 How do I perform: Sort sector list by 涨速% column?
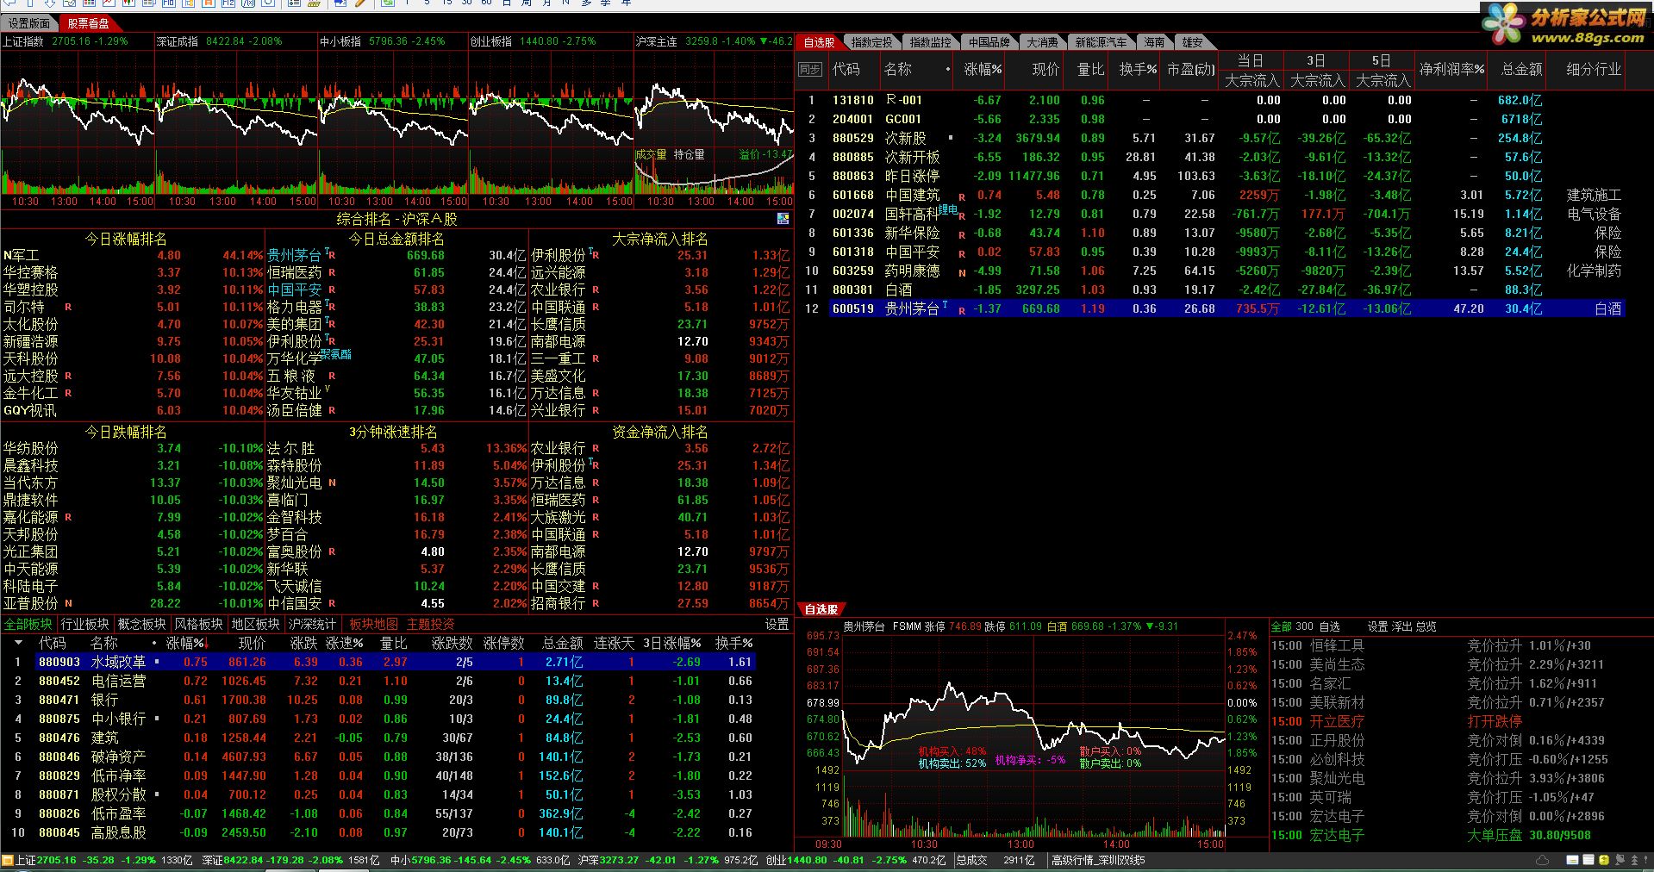click(x=345, y=643)
